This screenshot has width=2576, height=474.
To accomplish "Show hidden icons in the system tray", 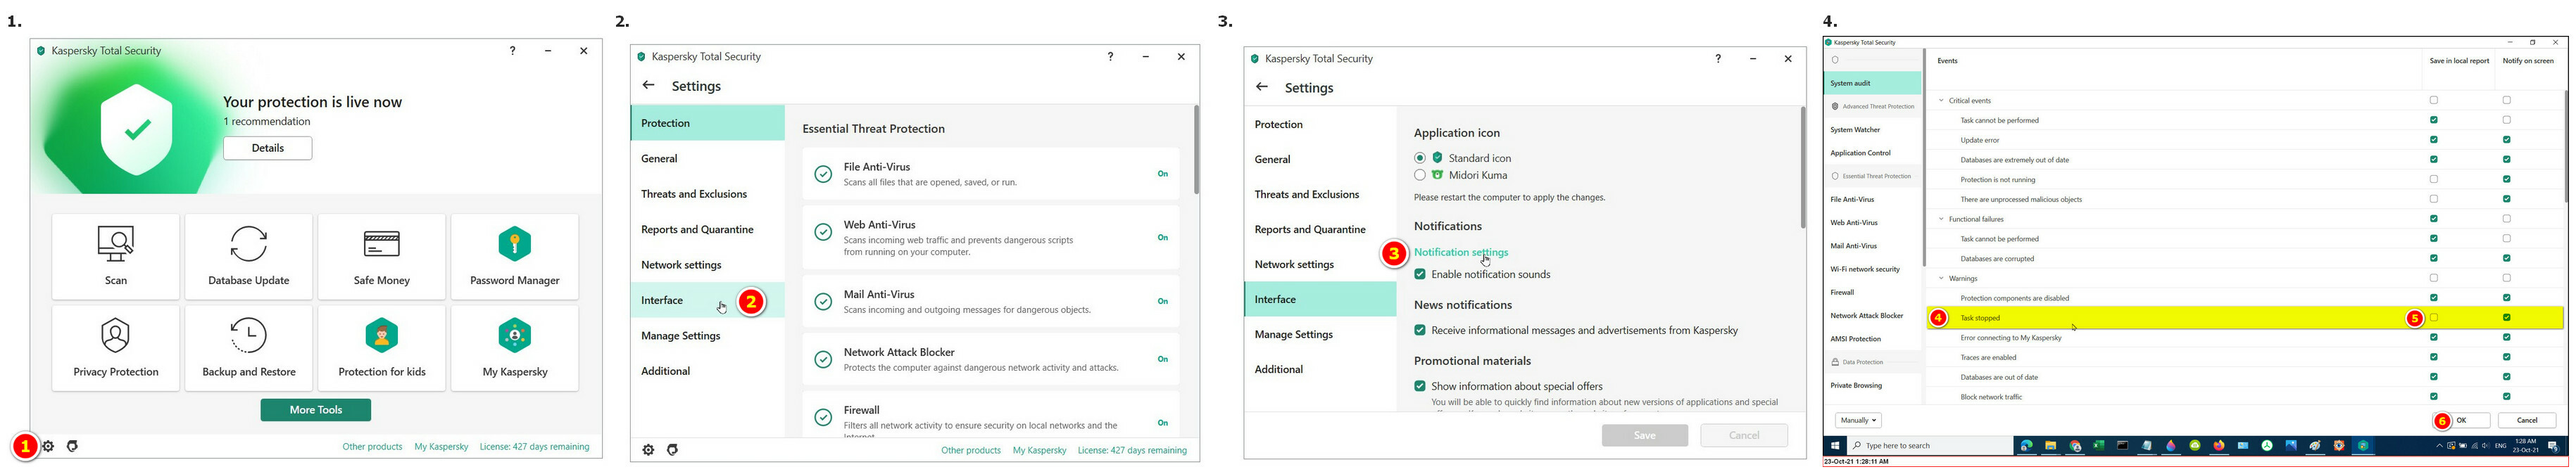I will [2440, 446].
